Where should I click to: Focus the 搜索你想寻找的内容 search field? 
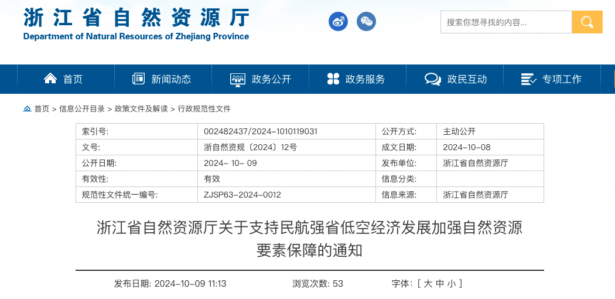tap(505, 22)
